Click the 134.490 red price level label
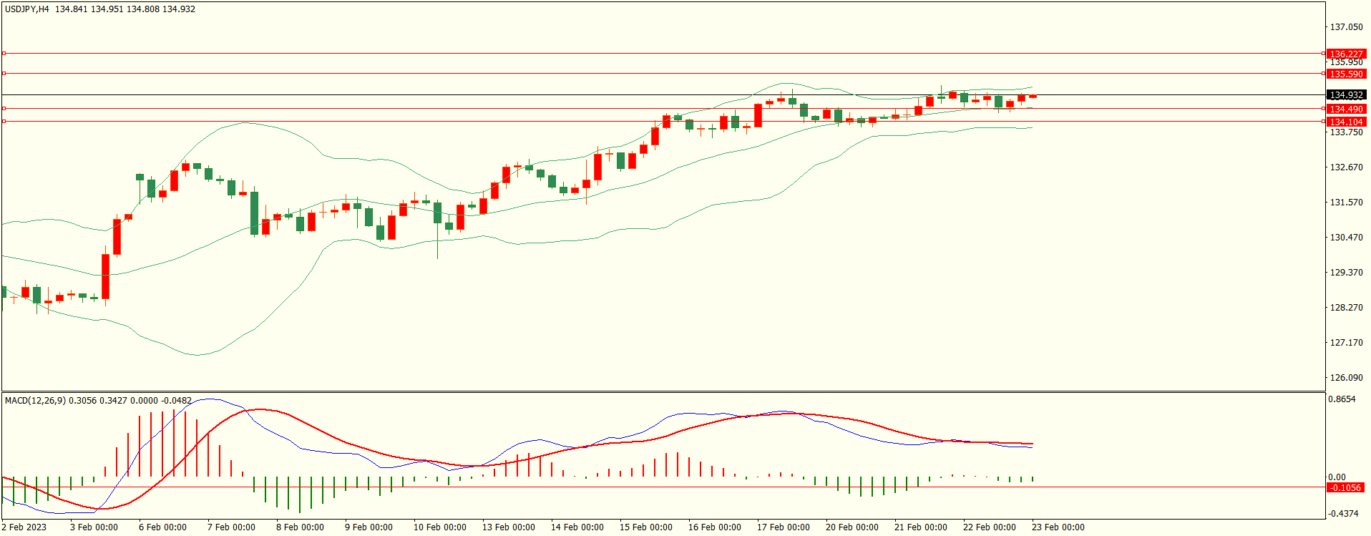1371x536 pixels. [x=1346, y=109]
